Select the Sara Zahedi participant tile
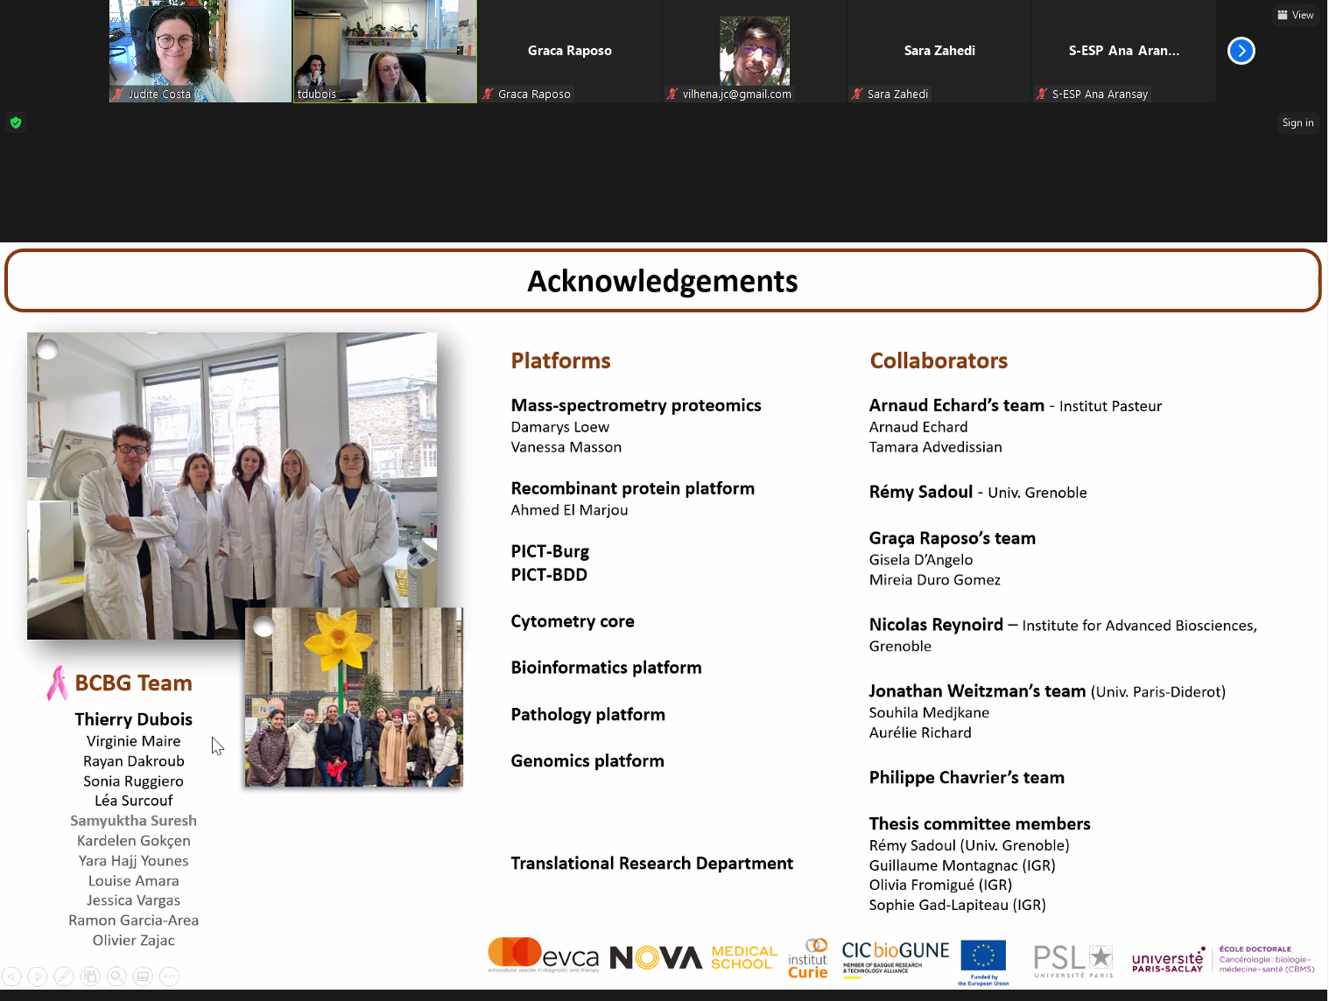The width and height of the screenshot is (1329, 1001). coord(939,51)
